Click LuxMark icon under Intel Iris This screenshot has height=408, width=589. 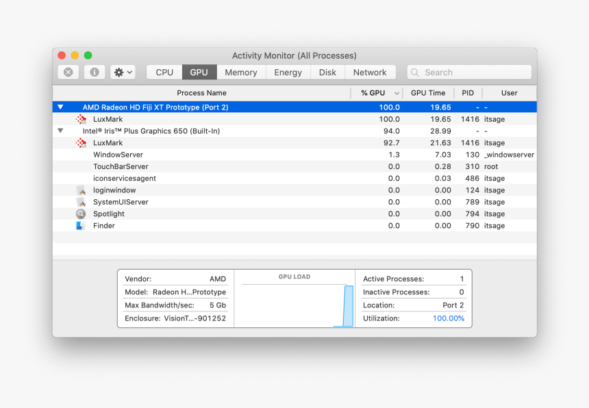(x=81, y=143)
